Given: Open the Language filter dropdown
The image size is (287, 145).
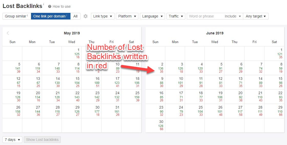Looking at the screenshot, I should (152, 16).
